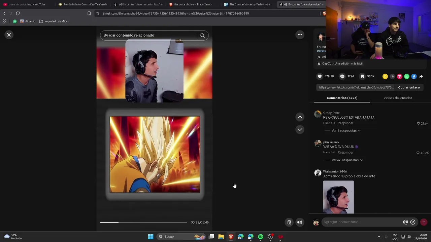This screenshot has height=242, width=431.
Task: Click the Brave browser taskbar icon
Action: (231, 237)
